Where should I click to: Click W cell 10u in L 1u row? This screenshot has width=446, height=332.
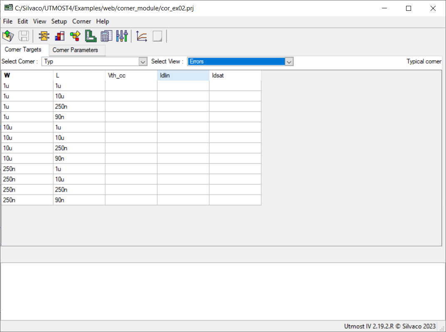pos(27,127)
